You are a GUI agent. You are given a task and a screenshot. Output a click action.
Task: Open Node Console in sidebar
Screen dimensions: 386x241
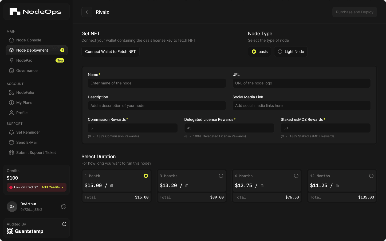click(x=37, y=40)
